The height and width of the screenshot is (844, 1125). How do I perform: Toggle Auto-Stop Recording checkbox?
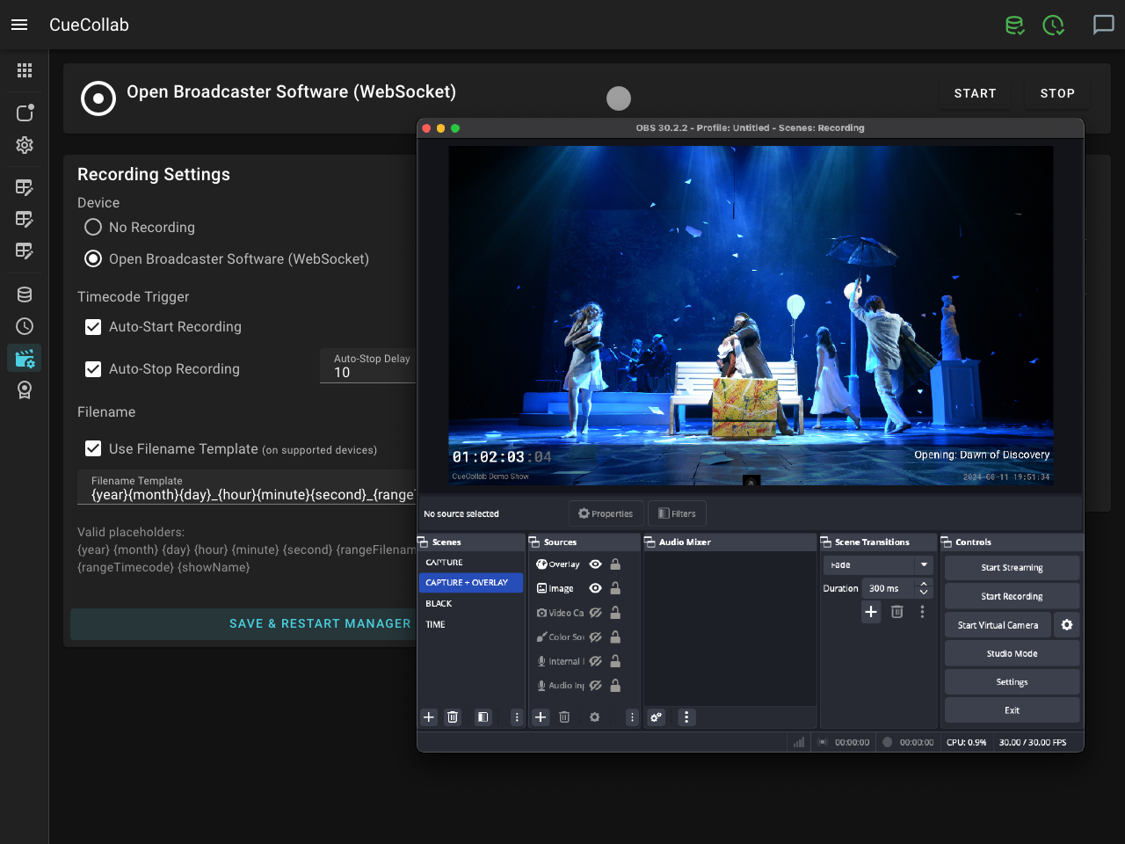click(x=93, y=369)
